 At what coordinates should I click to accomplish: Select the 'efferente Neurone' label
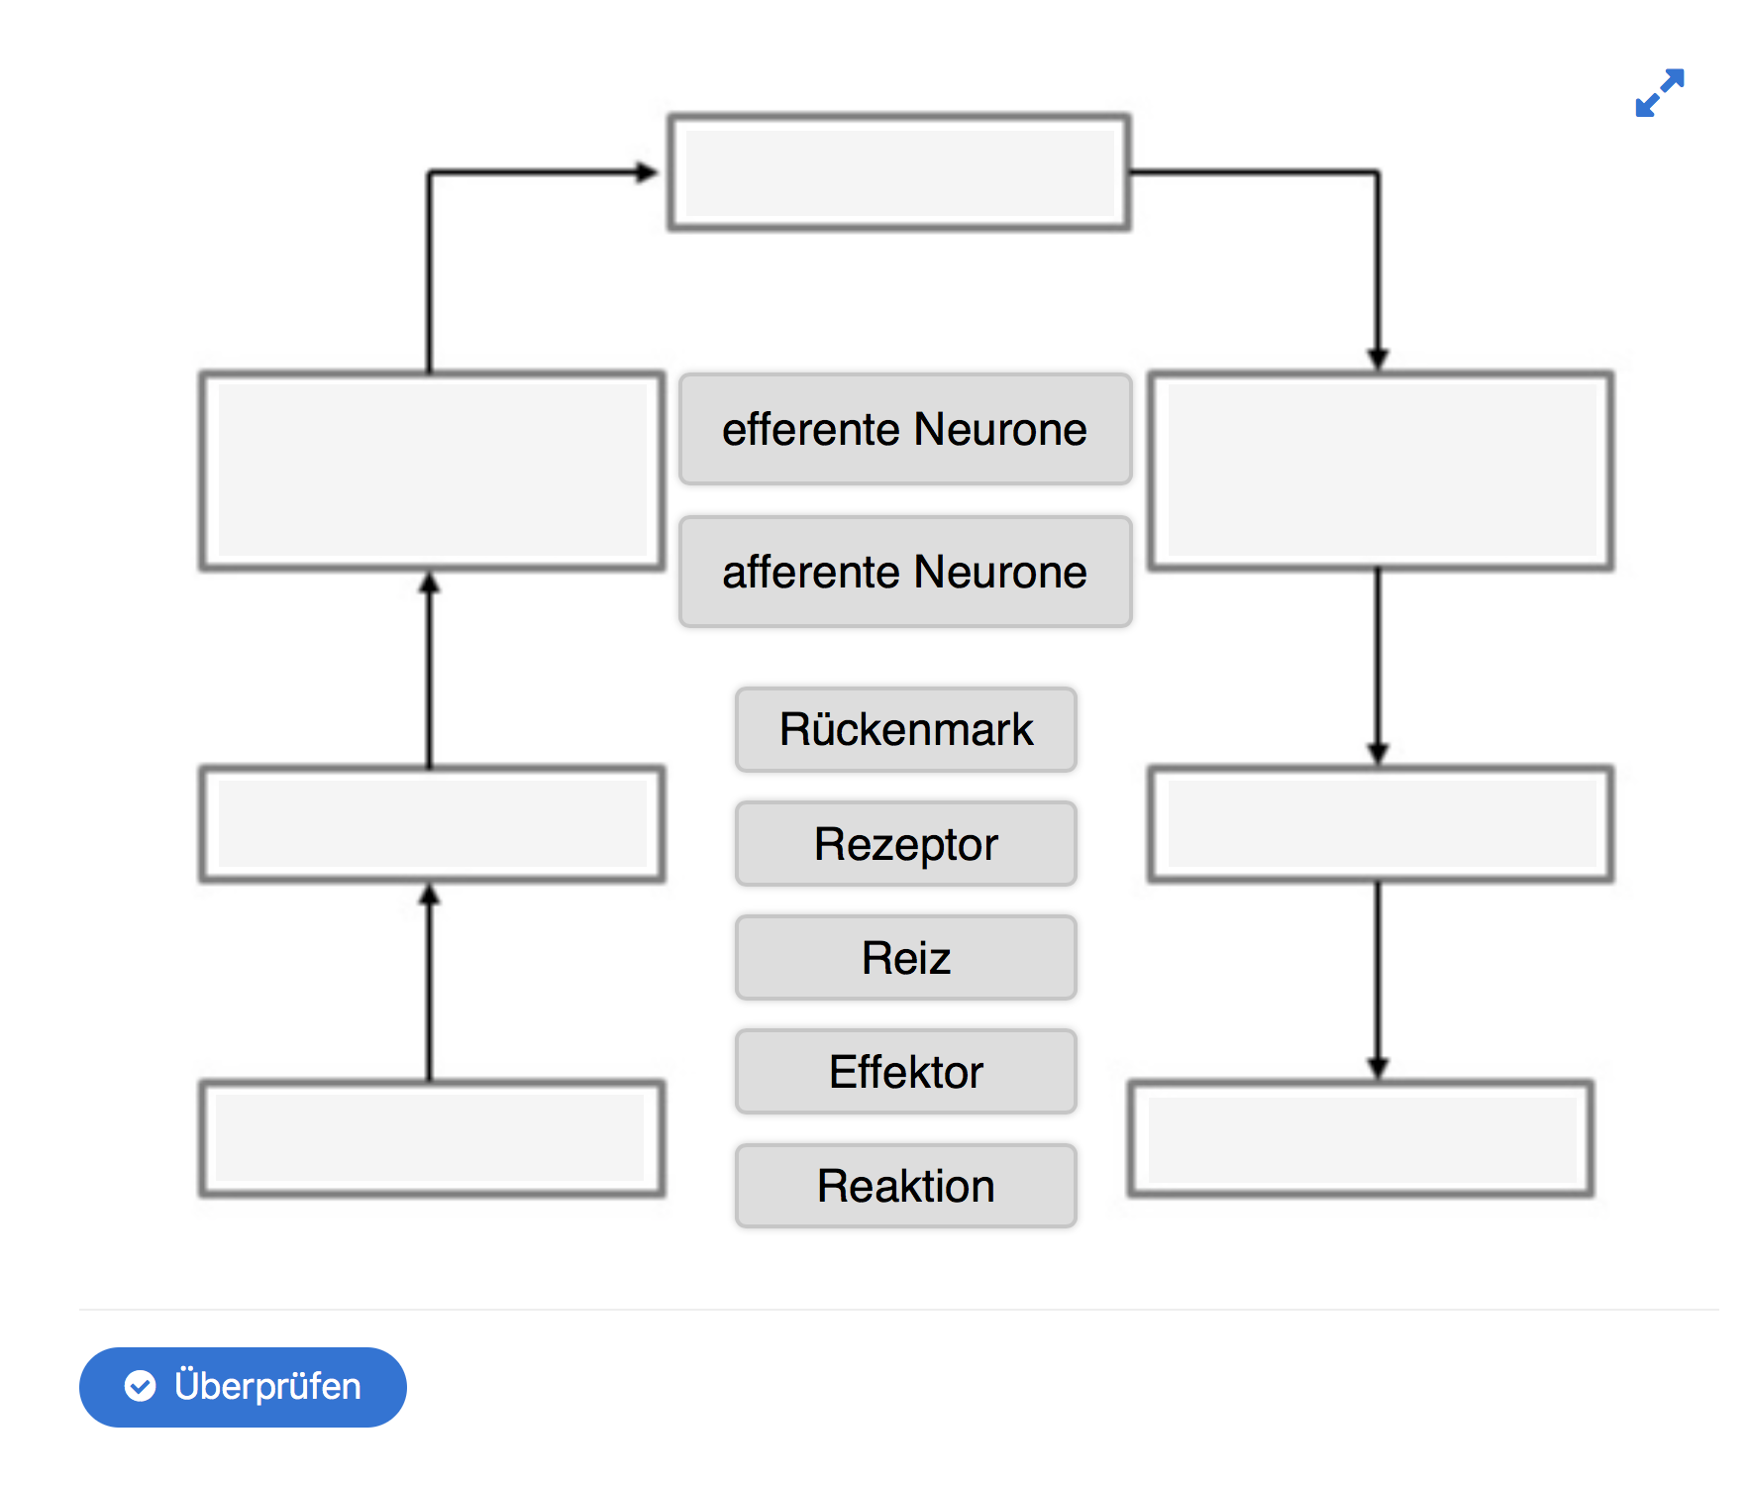tap(905, 429)
